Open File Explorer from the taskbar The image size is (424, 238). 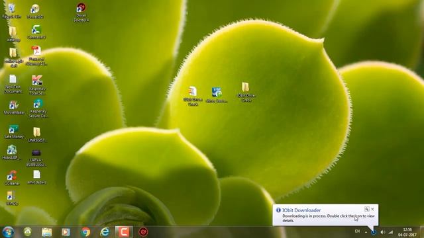(x=47, y=232)
